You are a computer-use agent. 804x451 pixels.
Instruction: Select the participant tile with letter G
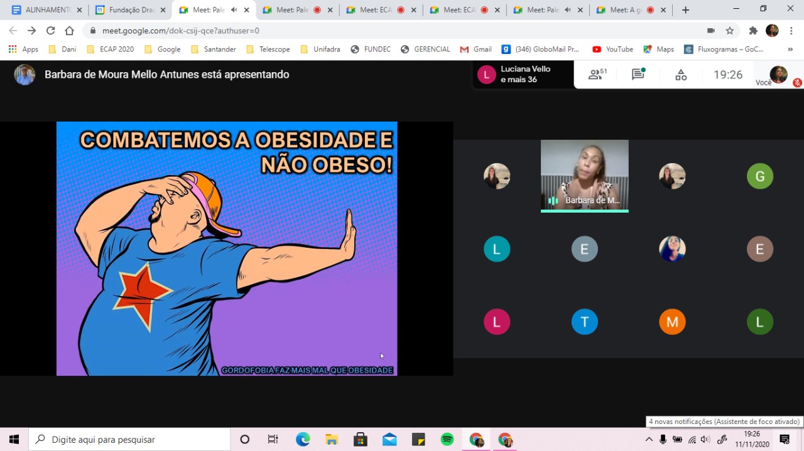[760, 176]
